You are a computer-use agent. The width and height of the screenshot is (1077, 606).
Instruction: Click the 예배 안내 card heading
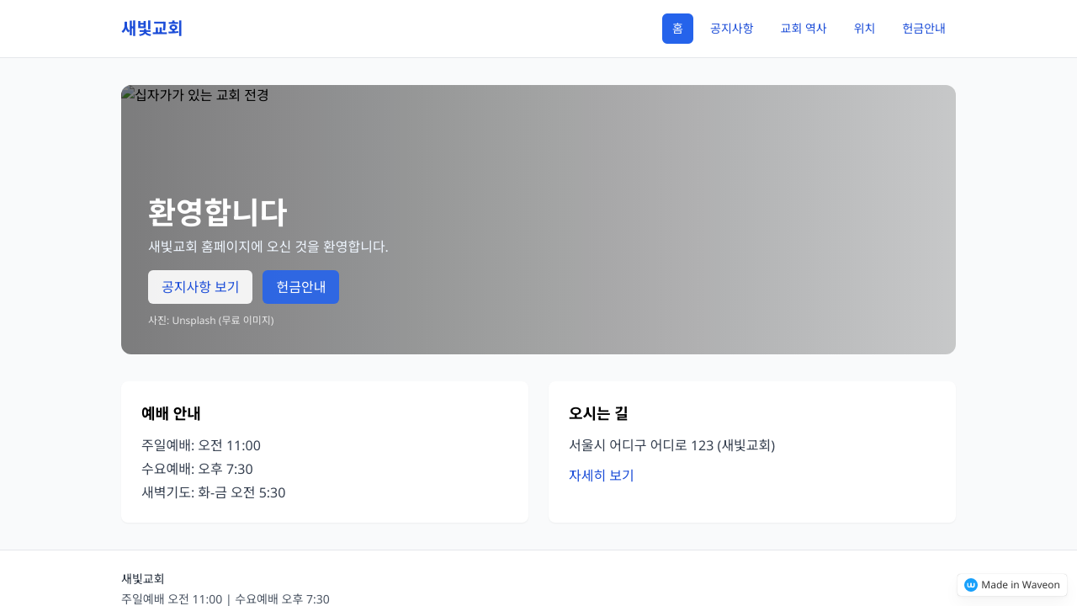pyautogui.click(x=171, y=413)
